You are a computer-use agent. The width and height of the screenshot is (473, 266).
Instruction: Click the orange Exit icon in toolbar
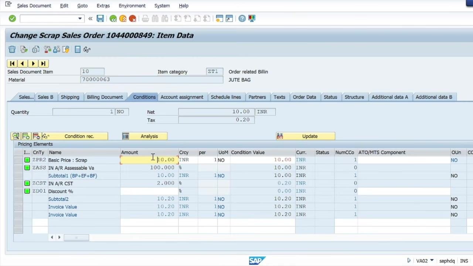point(123,18)
